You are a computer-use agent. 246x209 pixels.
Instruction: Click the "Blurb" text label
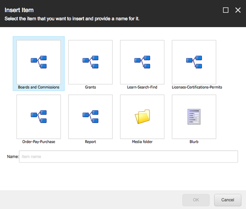click(x=194, y=142)
